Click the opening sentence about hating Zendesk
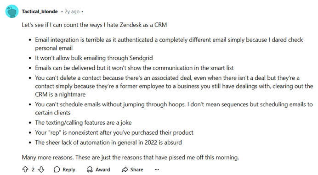This screenshot has width=318, height=175. [94, 25]
